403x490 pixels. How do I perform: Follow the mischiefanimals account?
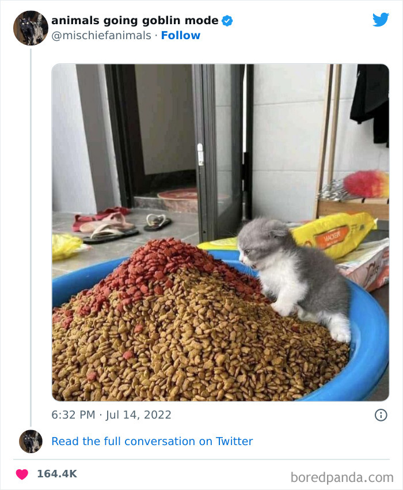(x=181, y=35)
